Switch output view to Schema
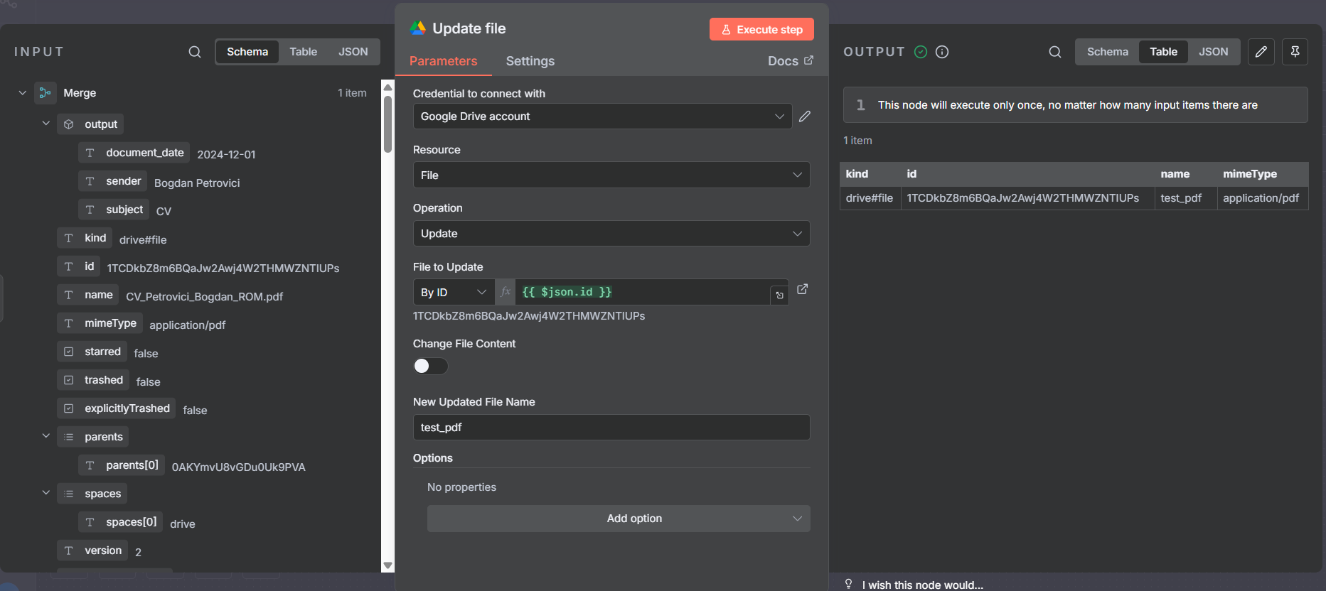1326x591 pixels. tap(1107, 52)
